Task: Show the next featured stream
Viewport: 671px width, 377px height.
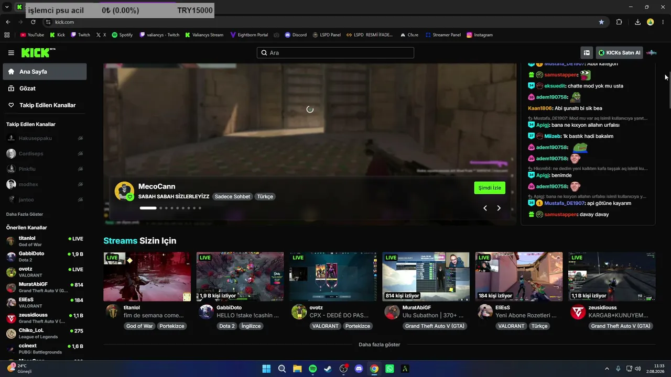Action: pos(499,208)
